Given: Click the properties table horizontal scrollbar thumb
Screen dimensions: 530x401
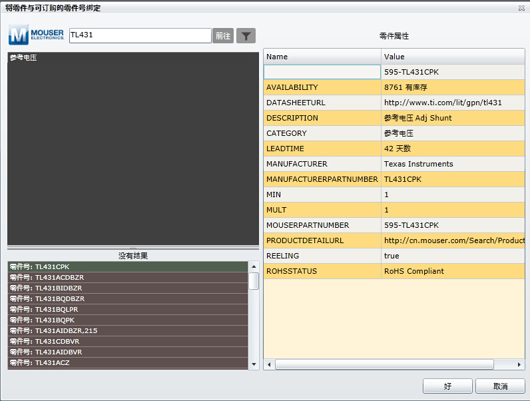Looking at the screenshot, I should (384, 364).
